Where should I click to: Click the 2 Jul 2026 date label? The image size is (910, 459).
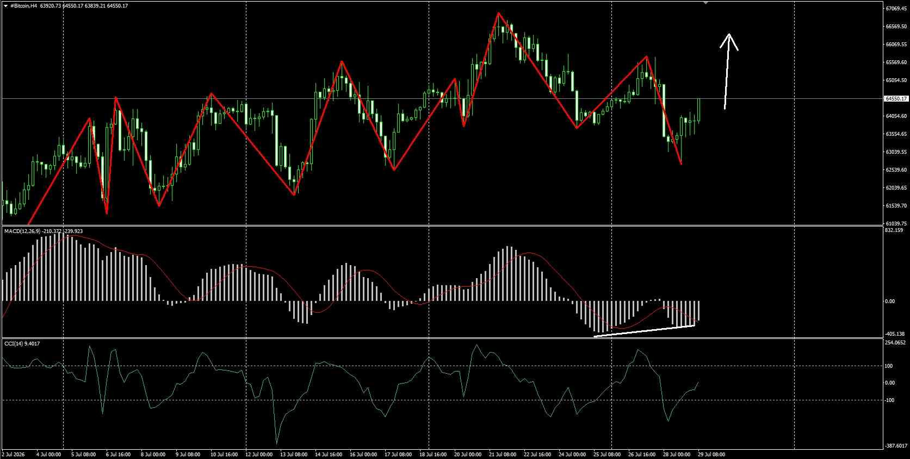(14, 455)
